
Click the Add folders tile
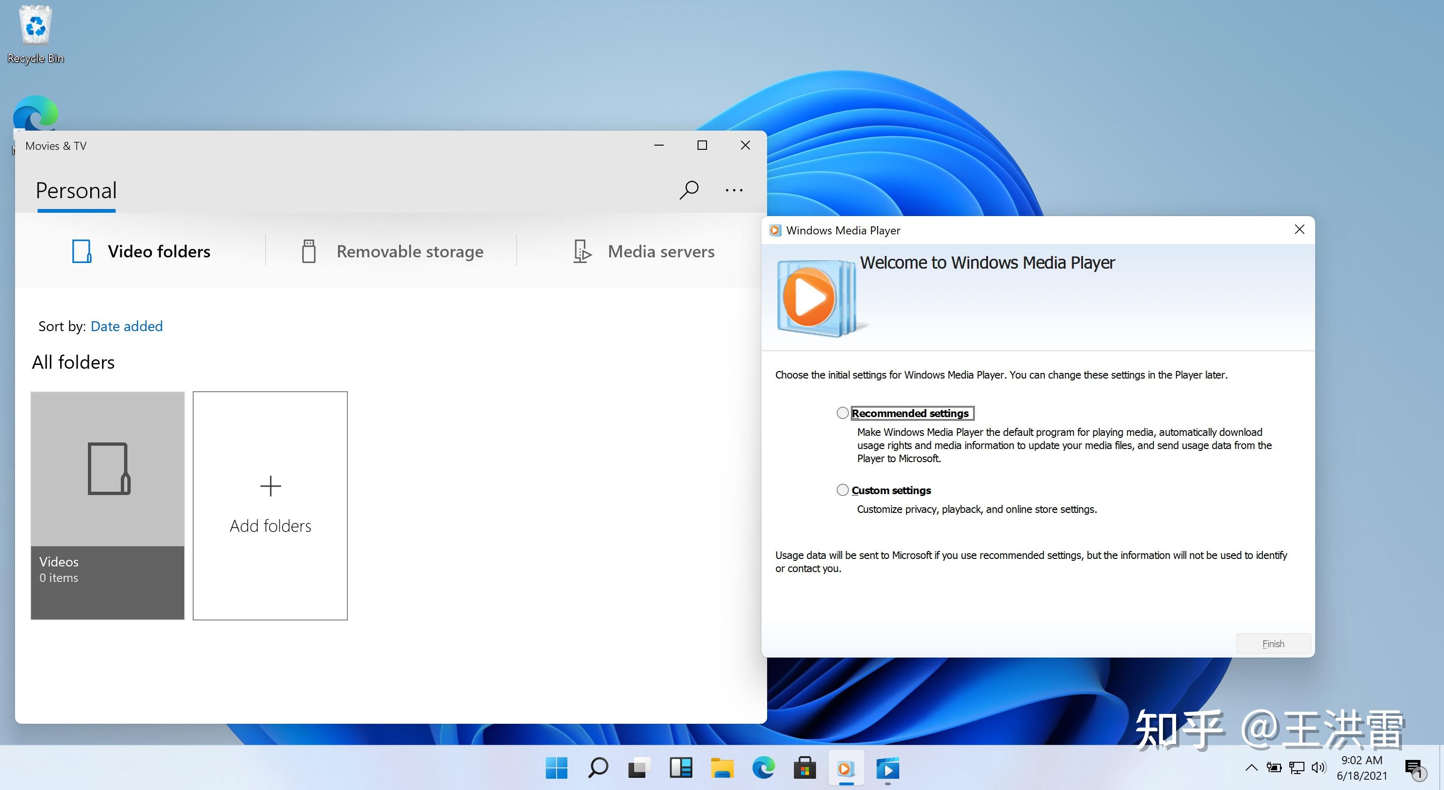(x=270, y=505)
